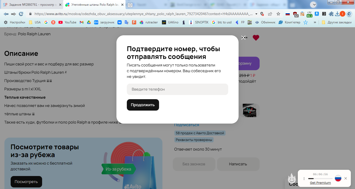Open the Gmail bookmark icon
The width and height of the screenshot is (355, 189).
(82, 22)
